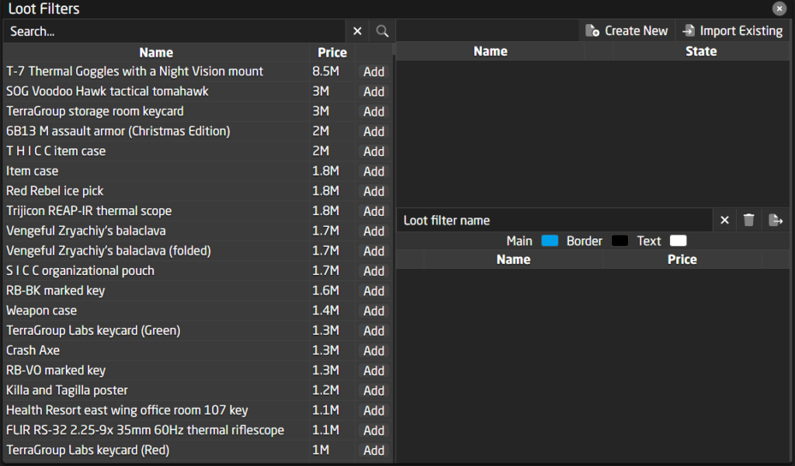The image size is (795, 466).
Task: Sort items using the Price column header
Action: tap(332, 52)
